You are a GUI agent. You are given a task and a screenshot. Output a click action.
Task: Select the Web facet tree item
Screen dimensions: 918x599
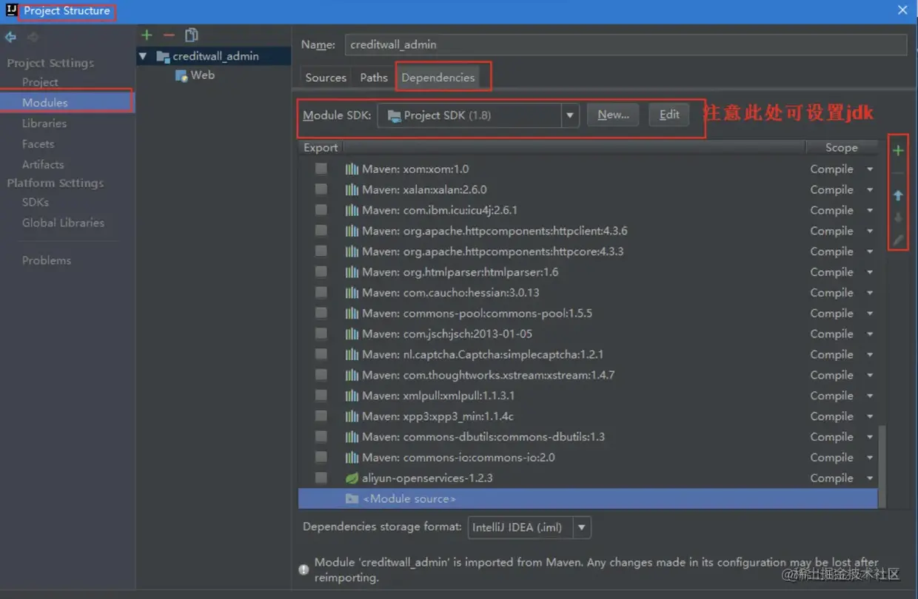pos(202,75)
